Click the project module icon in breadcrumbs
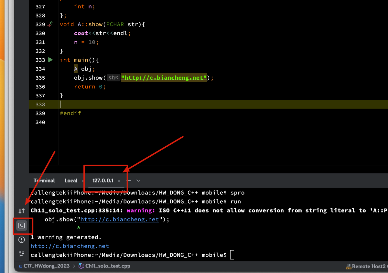The width and height of the screenshot is (388, 273). pos(21,266)
